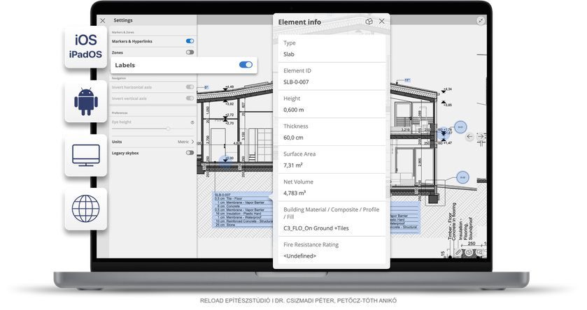
Task: Open the 3D cube icon in Element info
Action: (369, 22)
